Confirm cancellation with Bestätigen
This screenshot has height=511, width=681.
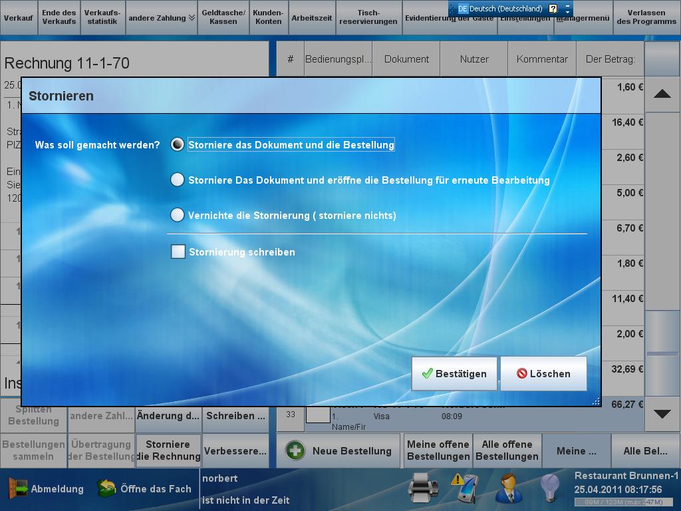coord(454,374)
